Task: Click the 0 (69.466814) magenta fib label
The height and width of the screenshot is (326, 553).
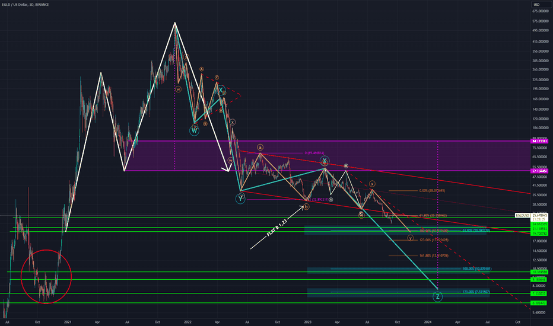Action: coord(314,153)
